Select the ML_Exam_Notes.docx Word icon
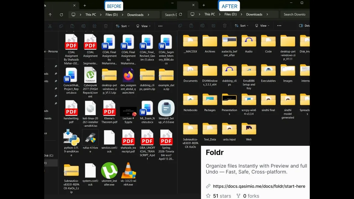354x199 pixels. coord(147,108)
